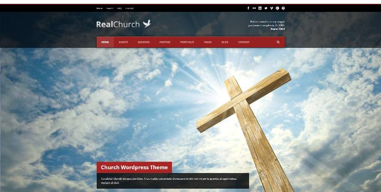
Task: Click the RealChurch logo text
Action: point(118,25)
